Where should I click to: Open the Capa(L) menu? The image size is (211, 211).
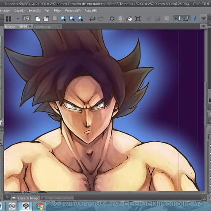19,11
